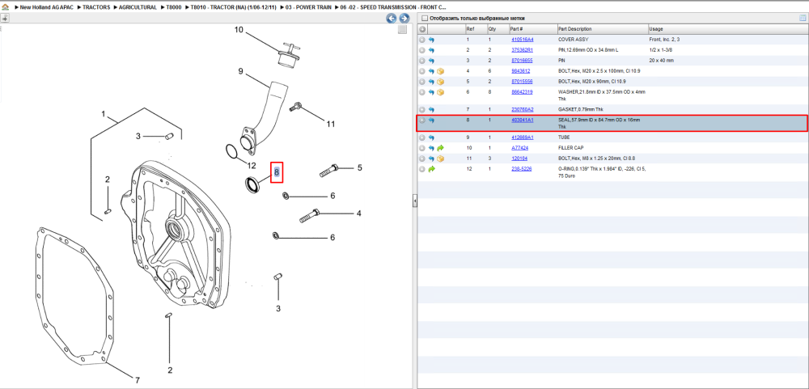
Task: Click blue arrow icon in PIN 20 x 40 mm row
Action: (431, 61)
